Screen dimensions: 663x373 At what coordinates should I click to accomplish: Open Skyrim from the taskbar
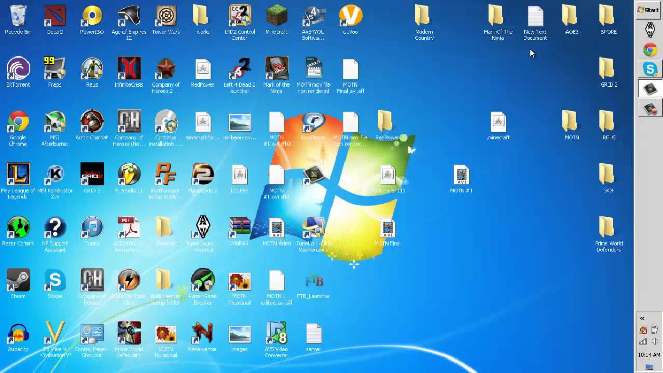click(x=650, y=31)
